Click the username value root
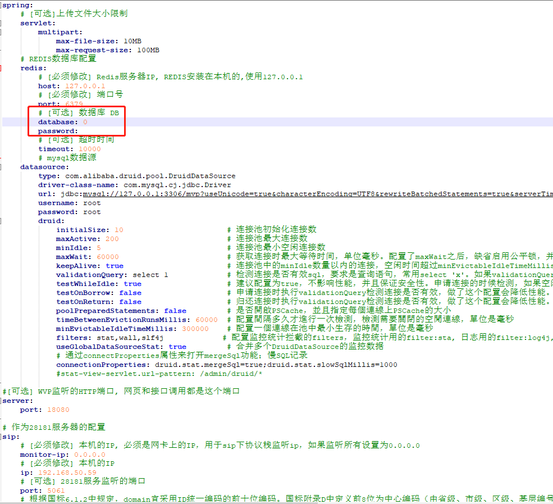This screenshot has height=504, width=553. 90,202
